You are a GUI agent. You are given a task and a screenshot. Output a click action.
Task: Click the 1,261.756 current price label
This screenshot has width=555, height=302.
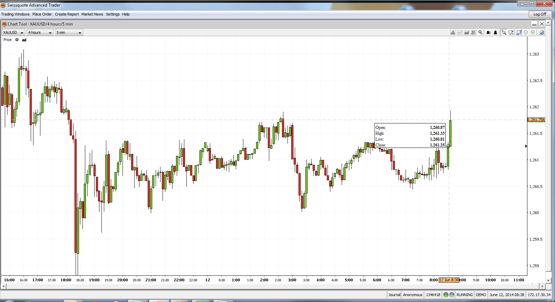pyautogui.click(x=536, y=120)
